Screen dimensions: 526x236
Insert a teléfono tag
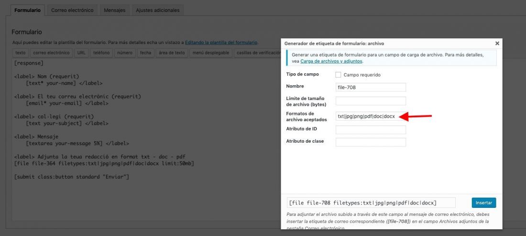101,53
